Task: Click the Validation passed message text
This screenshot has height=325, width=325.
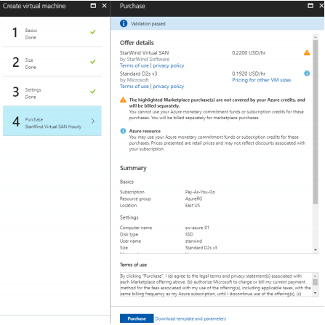Action: pyautogui.click(x=148, y=24)
